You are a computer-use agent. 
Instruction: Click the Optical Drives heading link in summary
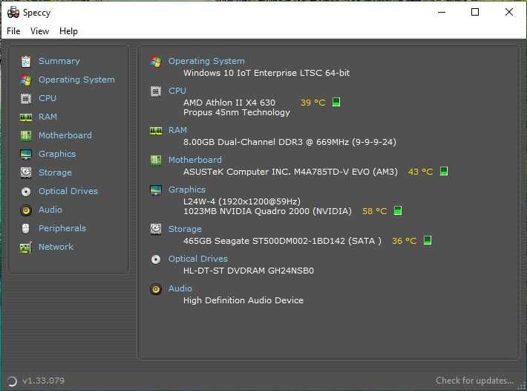(198, 259)
